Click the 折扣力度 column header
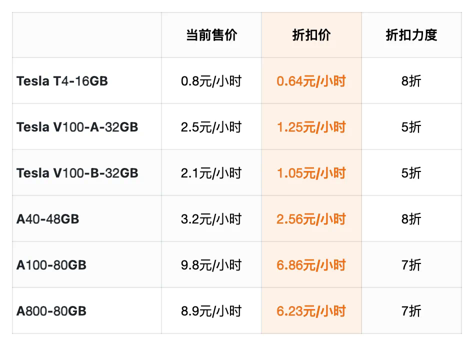 pos(411,35)
